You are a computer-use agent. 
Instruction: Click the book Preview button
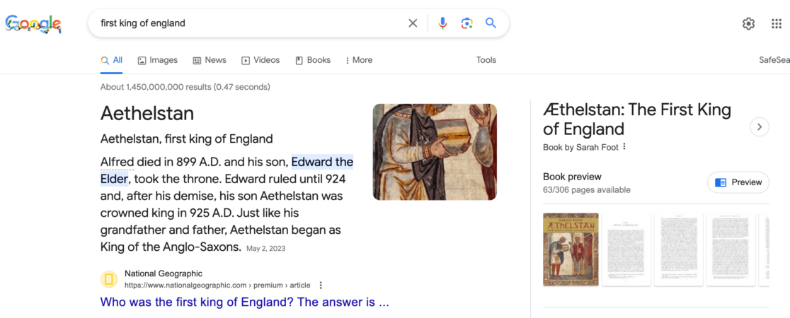[x=738, y=182]
